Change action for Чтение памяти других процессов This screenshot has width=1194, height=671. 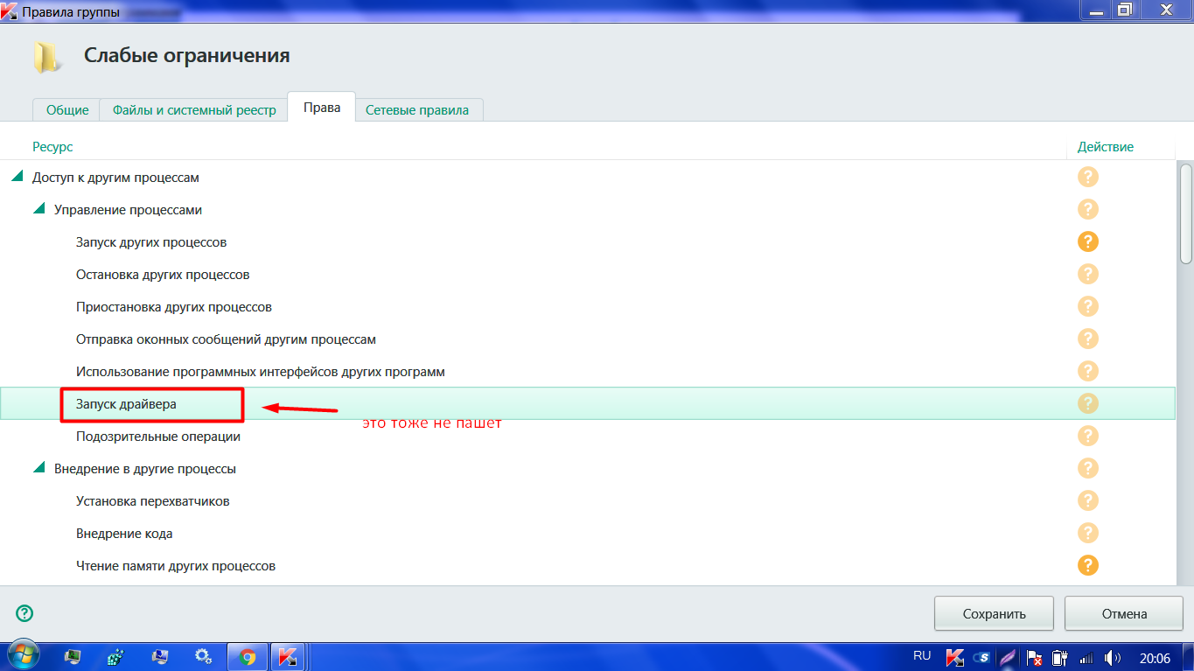1087,566
